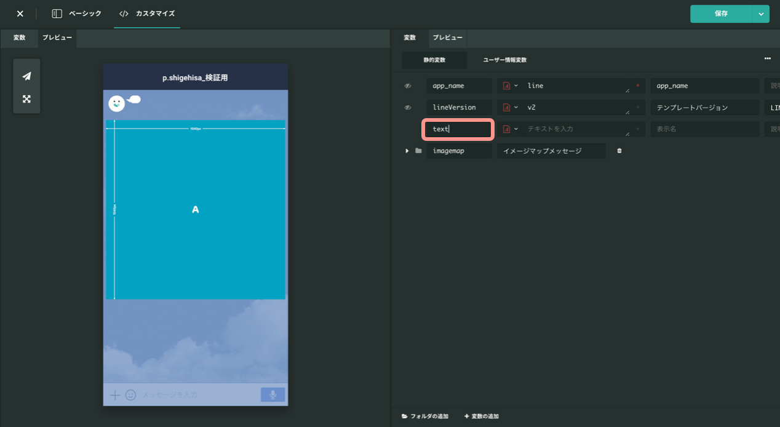
Task: Open the three-dots more options menu
Action: 768,58
